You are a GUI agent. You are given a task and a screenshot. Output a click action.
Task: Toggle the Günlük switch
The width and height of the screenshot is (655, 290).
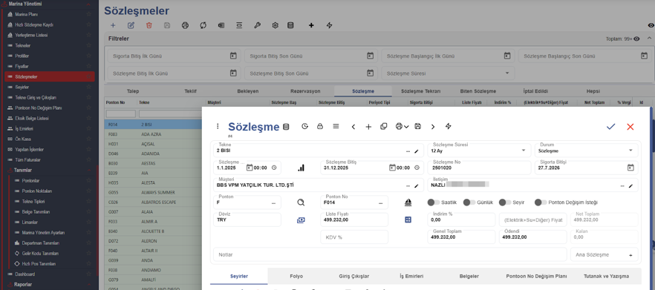pos(469,202)
